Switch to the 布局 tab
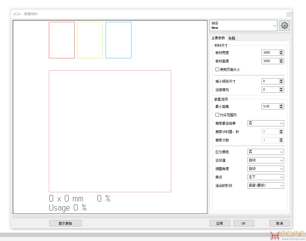Image resolution: width=306 pixels, height=241 pixels. click(x=232, y=38)
